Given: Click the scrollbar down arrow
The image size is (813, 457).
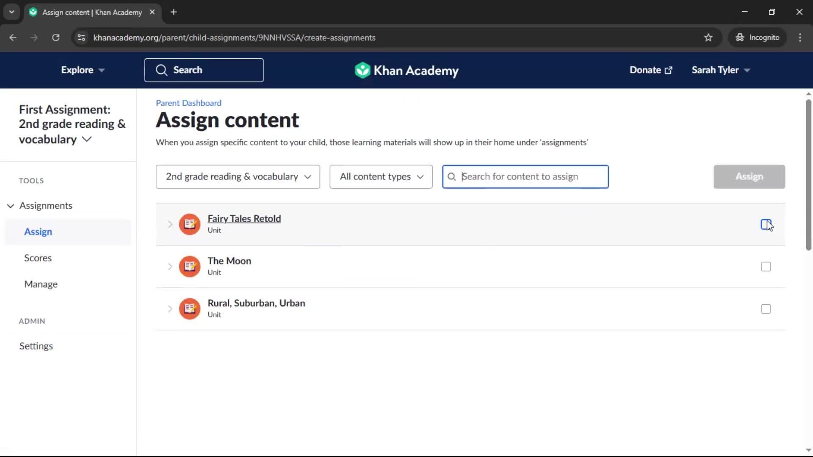Looking at the screenshot, I should 808,450.
